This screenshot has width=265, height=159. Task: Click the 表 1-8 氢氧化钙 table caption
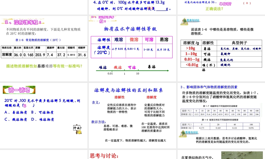coord(220,120)
